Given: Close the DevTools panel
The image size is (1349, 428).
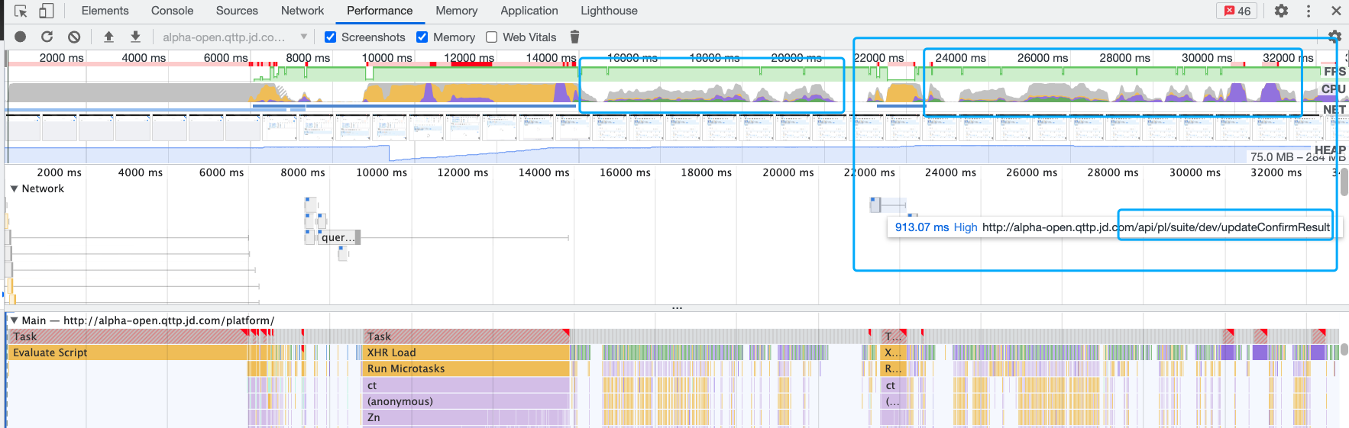Looking at the screenshot, I should [1336, 11].
